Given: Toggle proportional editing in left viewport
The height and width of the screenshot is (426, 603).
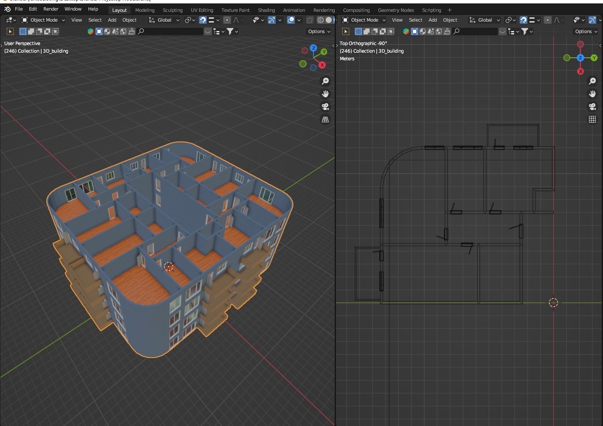Looking at the screenshot, I should 227,20.
